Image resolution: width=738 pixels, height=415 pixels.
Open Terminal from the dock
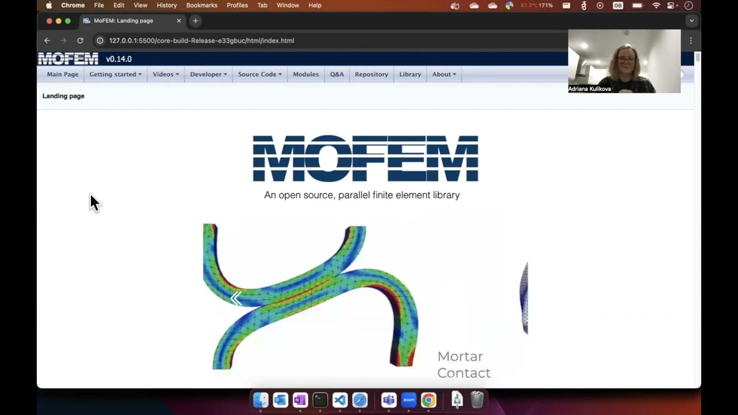(320, 399)
